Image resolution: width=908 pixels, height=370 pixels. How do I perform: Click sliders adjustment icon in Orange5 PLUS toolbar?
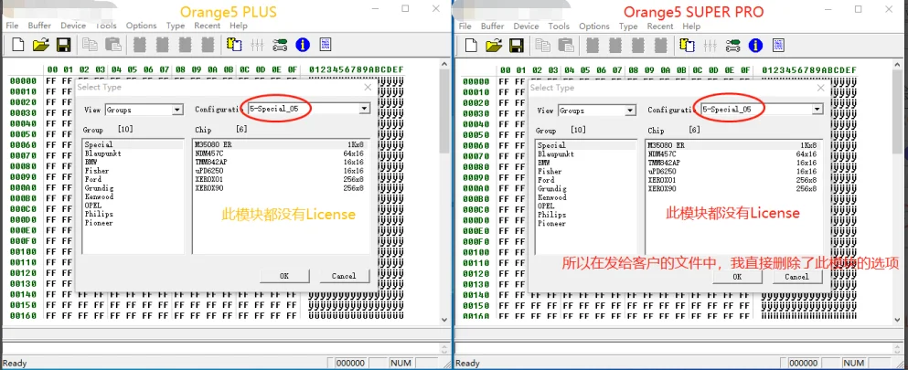257,45
